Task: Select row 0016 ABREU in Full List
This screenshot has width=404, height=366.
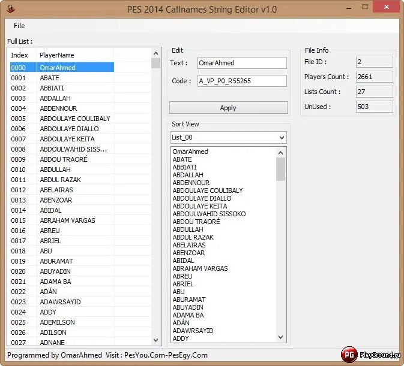Action: [62, 231]
